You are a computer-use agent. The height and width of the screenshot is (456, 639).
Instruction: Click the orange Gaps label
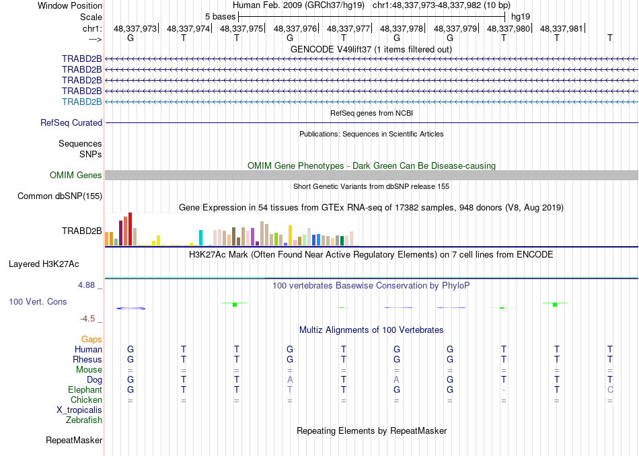pos(91,339)
